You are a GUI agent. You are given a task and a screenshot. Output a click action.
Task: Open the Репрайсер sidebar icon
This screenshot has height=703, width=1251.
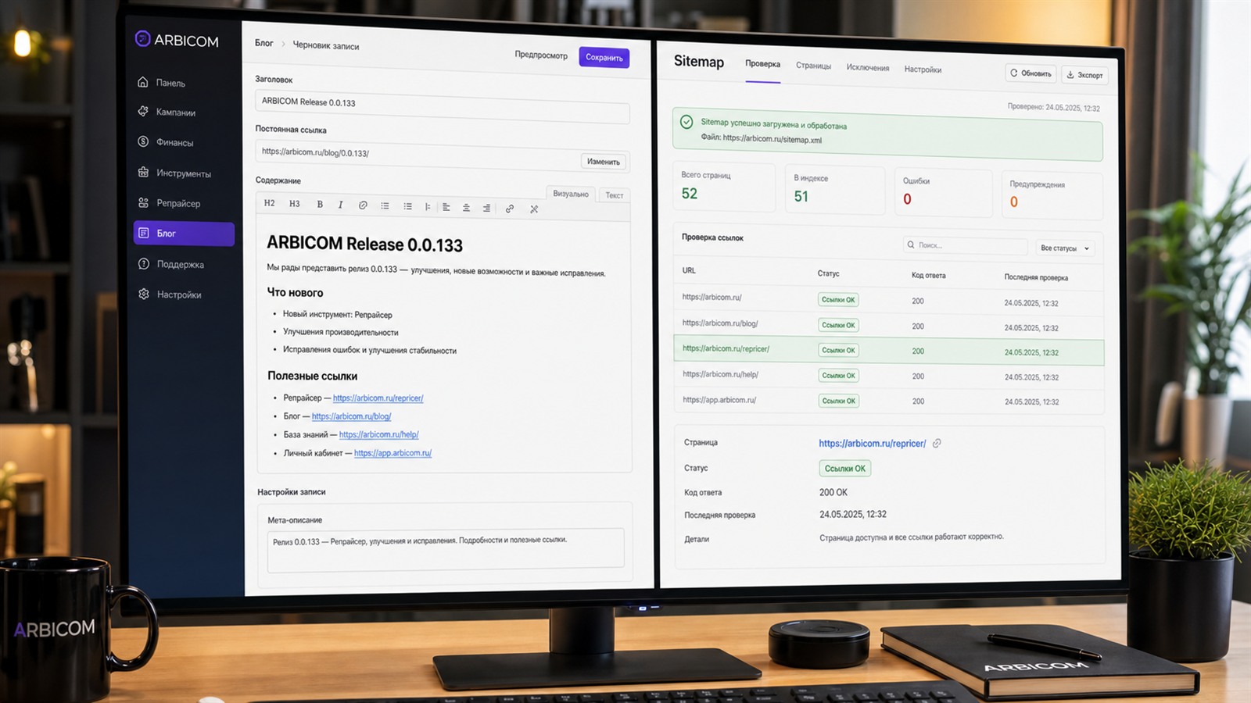tap(143, 202)
